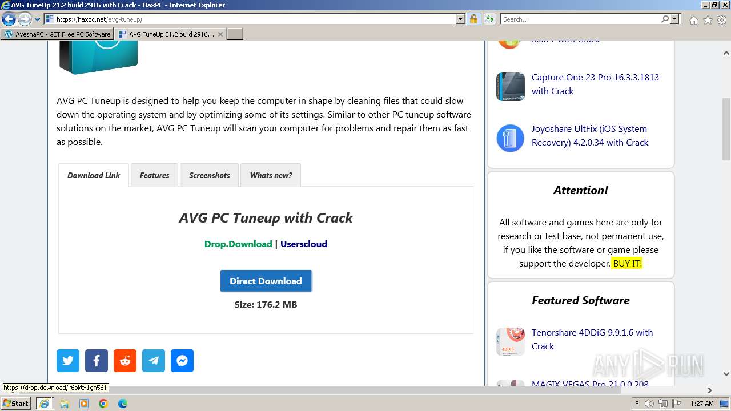Share the page on Twitter

pyautogui.click(x=68, y=361)
